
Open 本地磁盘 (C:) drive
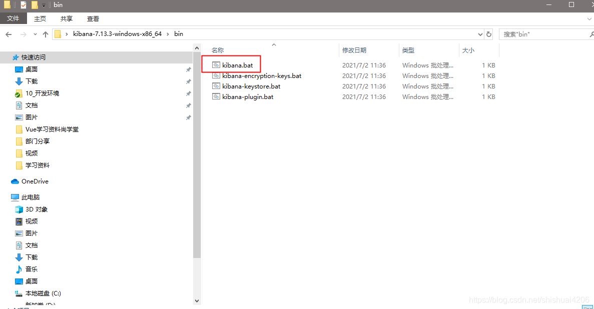click(43, 293)
